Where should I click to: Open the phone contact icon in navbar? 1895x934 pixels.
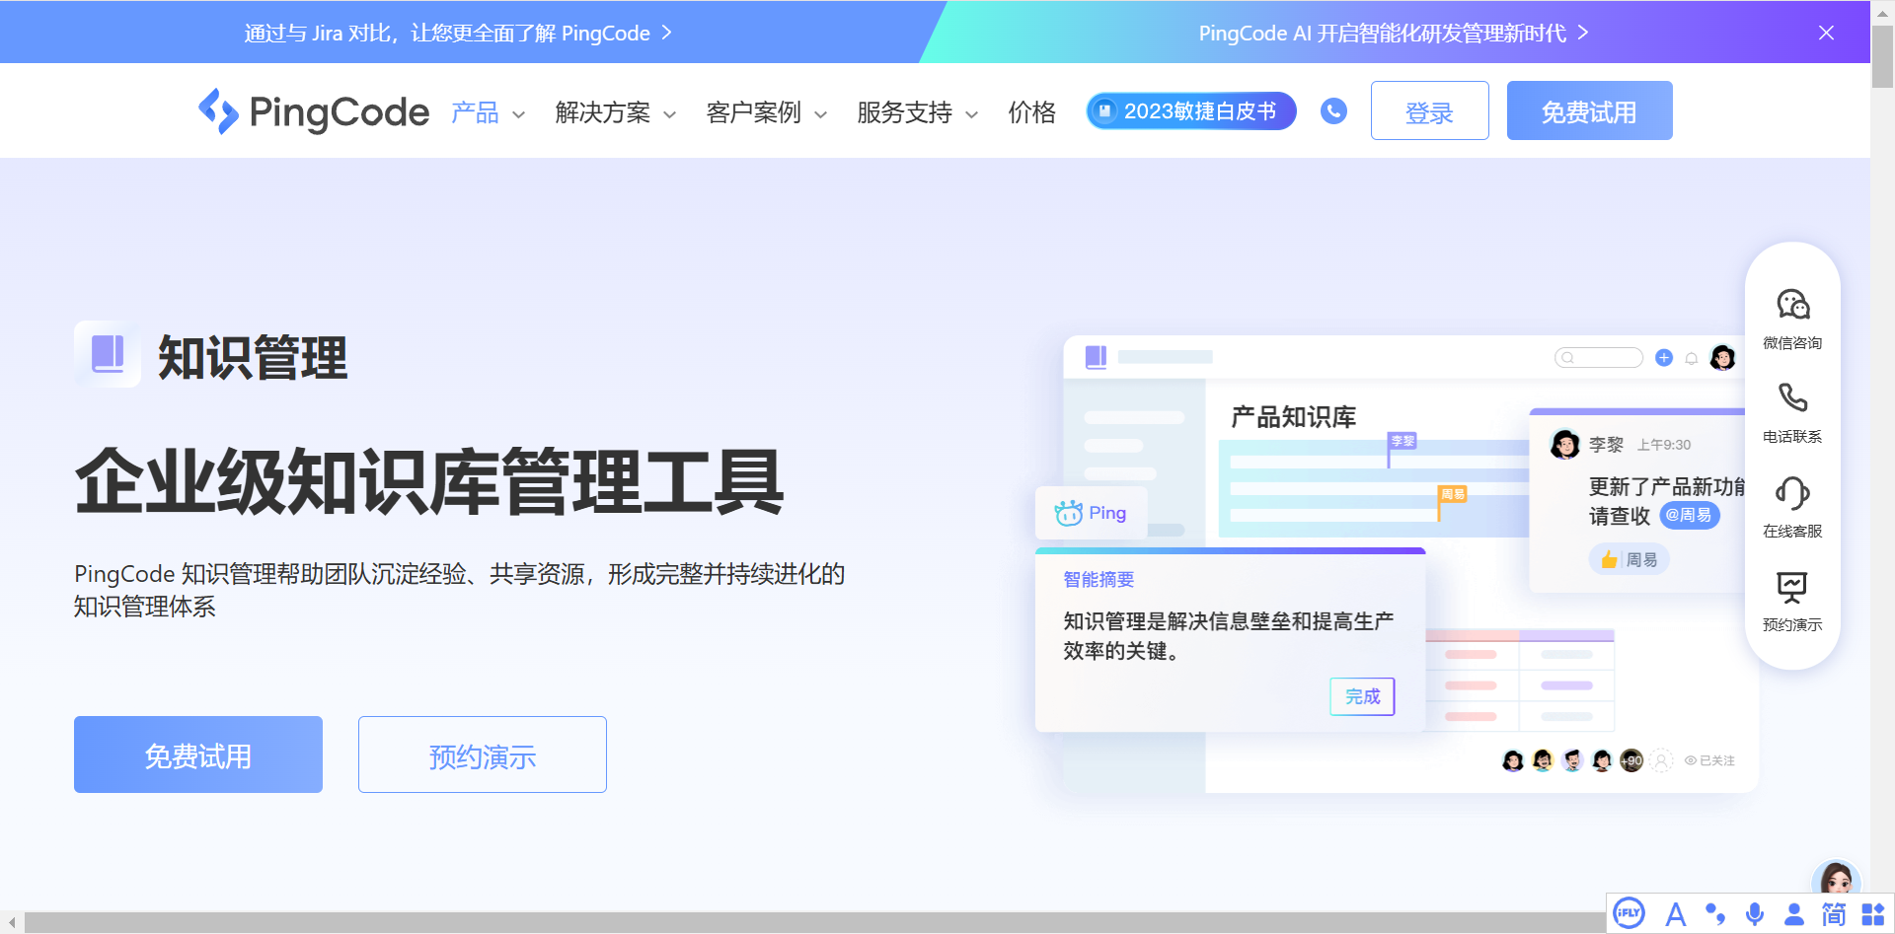(x=1333, y=110)
